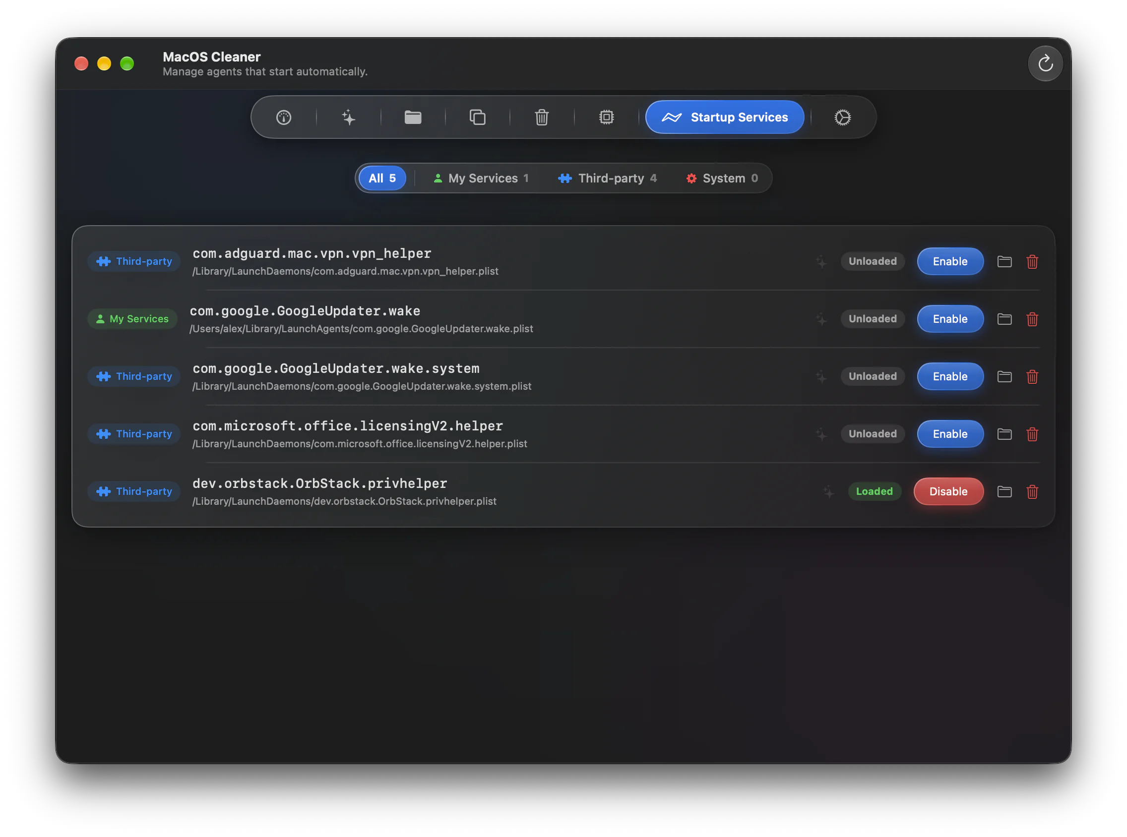
Task: Open the trash toolbar section
Action: pos(542,118)
